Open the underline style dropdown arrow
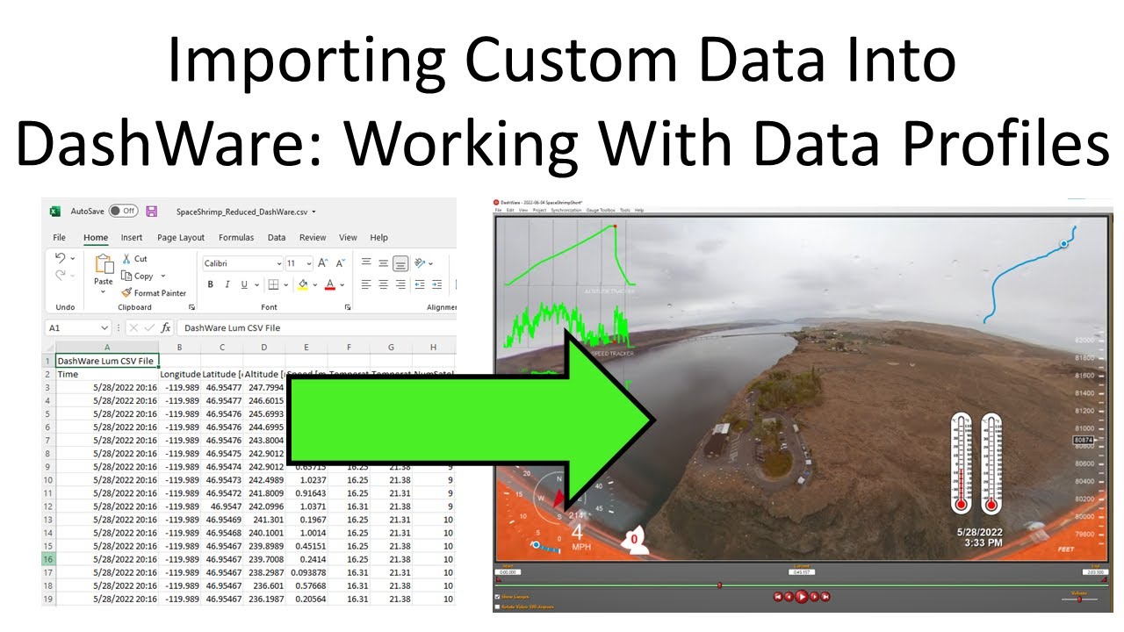Image resolution: width=1124 pixels, height=632 pixels. [x=256, y=284]
